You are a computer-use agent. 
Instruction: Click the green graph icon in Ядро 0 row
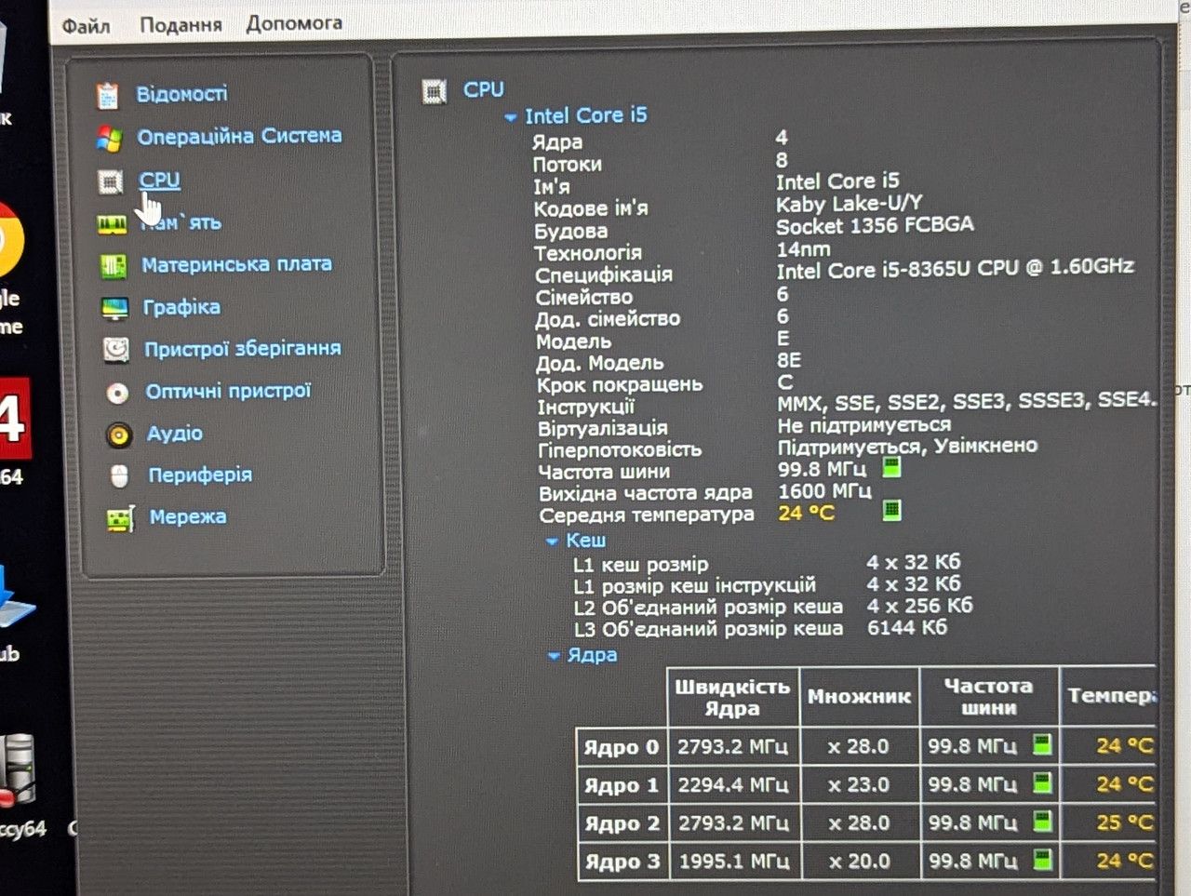pos(1043,744)
